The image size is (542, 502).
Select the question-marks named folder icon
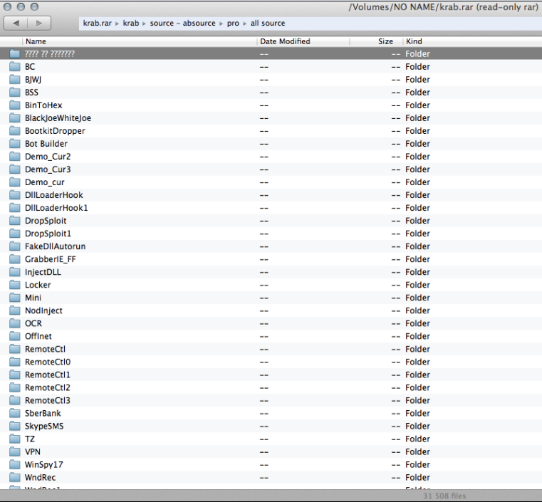[14, 53]
